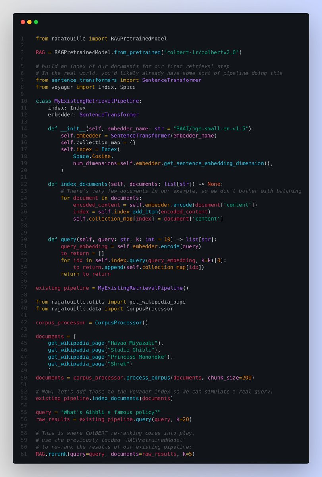
Task: Click "from ragatouille.utils import get_wikipedia_page" line
Action: (111, 302)
